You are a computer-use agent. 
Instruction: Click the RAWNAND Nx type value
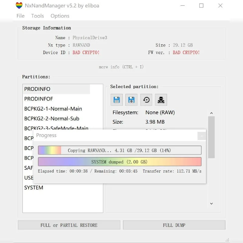point(81,45)
